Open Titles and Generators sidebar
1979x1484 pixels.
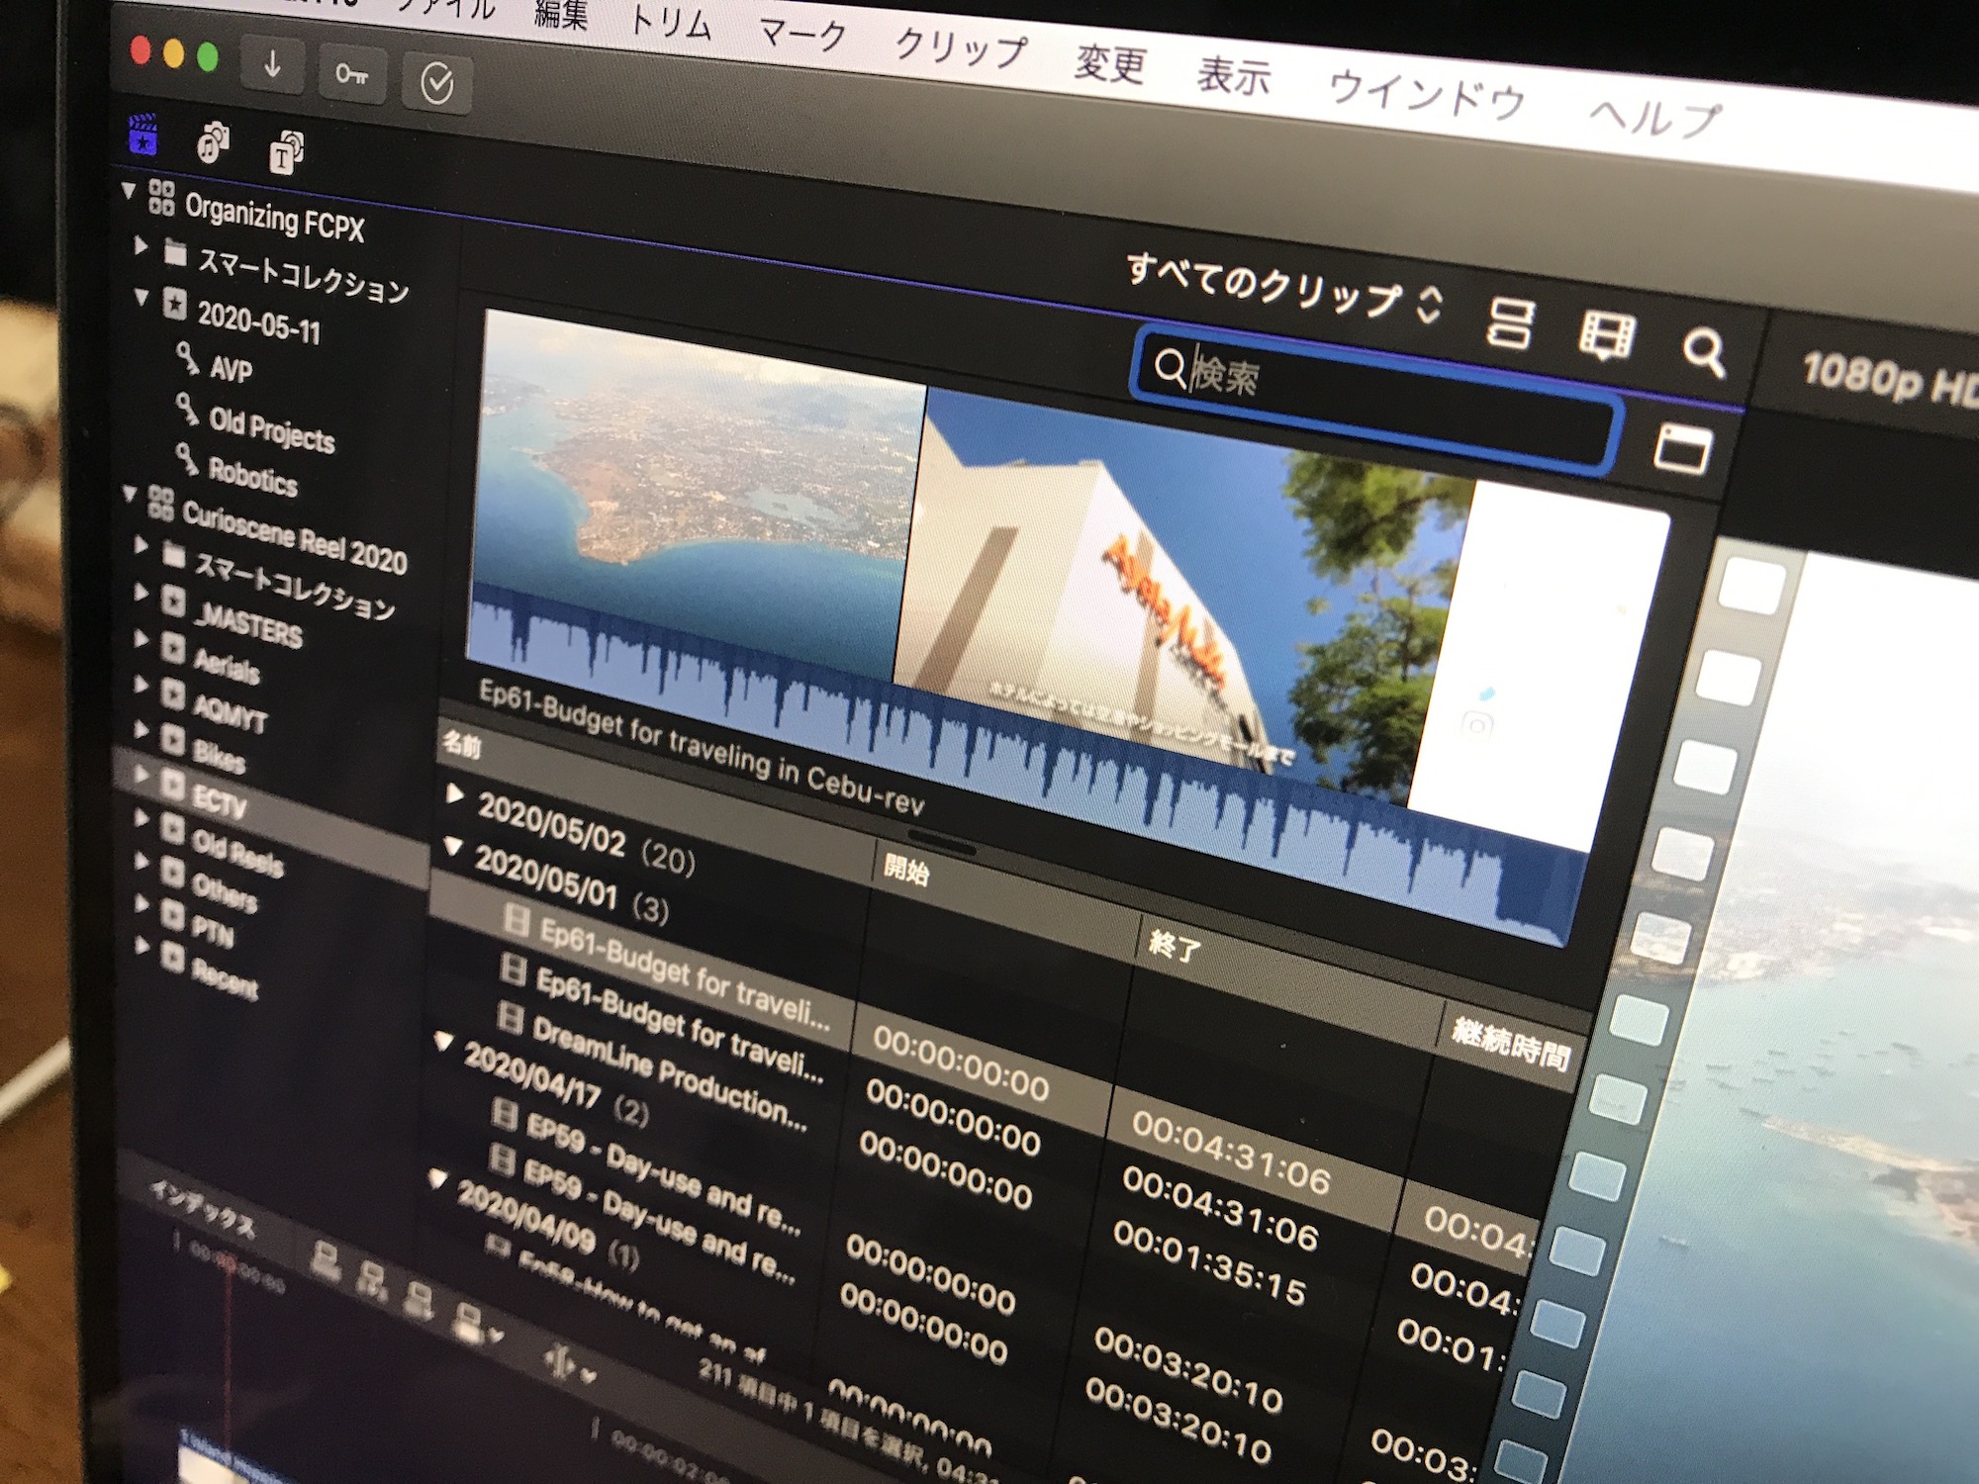(286, 152)
